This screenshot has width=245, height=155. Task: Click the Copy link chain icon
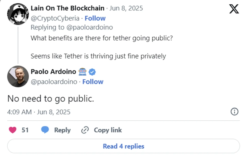(85, 130)
